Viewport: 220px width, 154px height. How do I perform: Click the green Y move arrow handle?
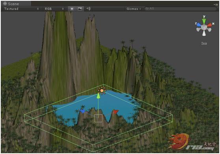click(x=99, y=96)
